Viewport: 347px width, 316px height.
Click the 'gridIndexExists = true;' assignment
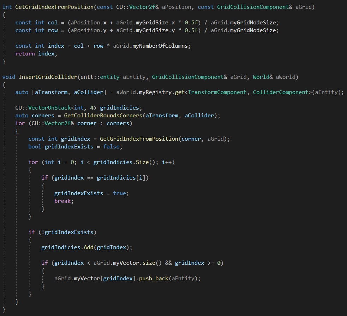tap(92, 193)
